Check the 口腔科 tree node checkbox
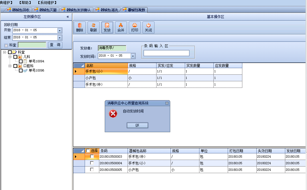Image resolution: width=307 pixels, height=190 pixels. (15, 66)
